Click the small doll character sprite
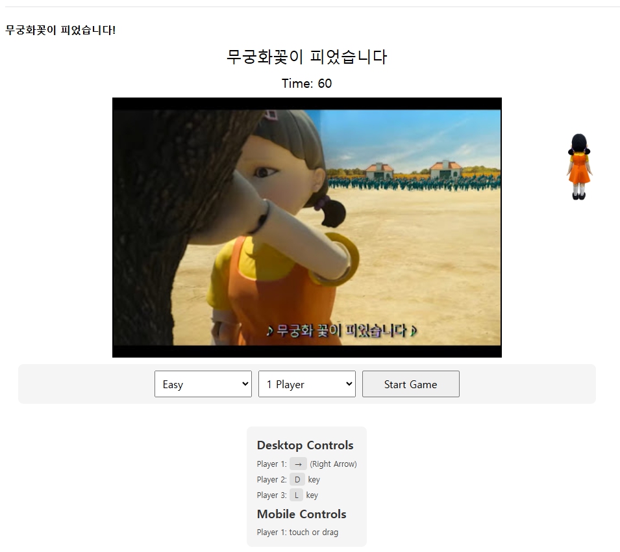This screenshot has height=552, width=620. [579, 166]
